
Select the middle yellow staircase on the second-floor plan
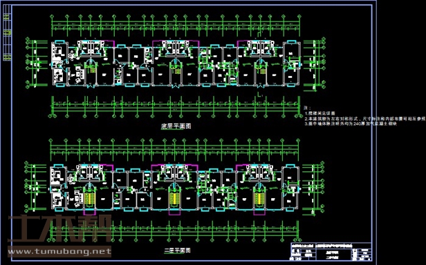coord(174,199)
